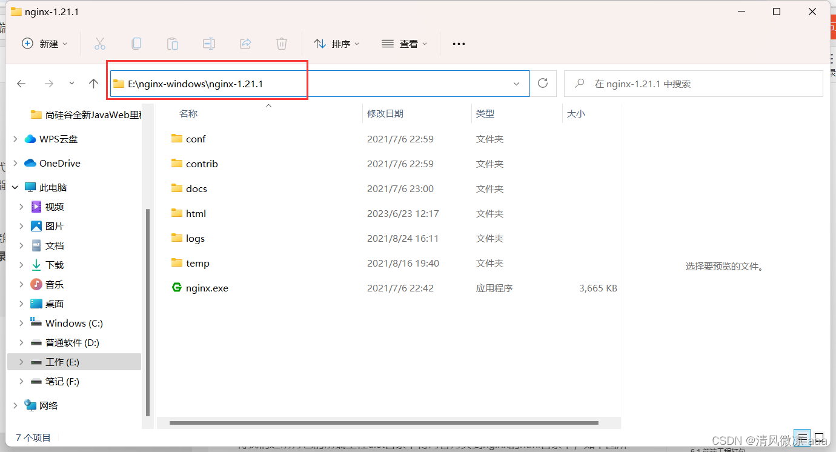
Task: Switch to large thumbnails view icon
Action: click(819, 437)
